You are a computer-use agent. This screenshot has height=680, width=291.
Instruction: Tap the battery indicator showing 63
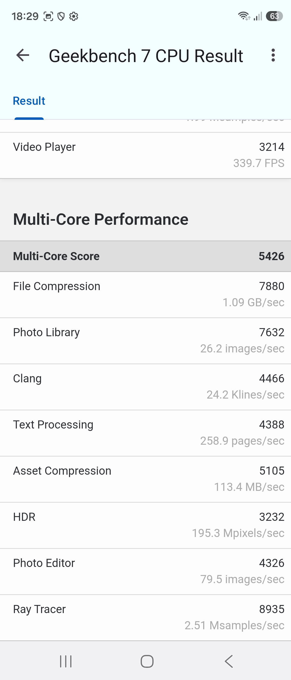tap(274, 16)
